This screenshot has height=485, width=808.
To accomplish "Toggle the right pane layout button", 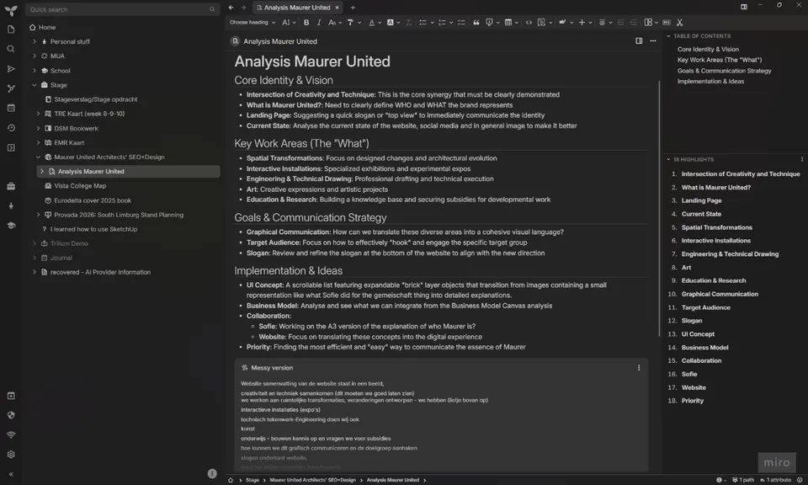I will [x=743, y=7].
